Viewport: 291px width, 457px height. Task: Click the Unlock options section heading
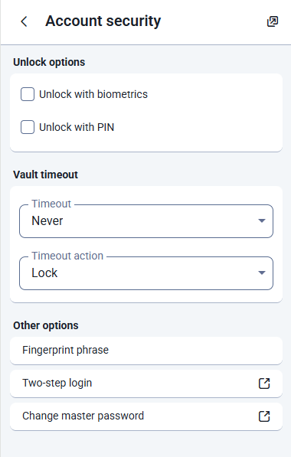tap(49, 62)
